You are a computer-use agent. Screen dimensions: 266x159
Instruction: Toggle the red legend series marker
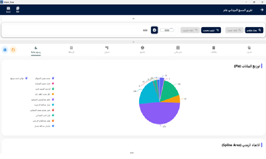pos(53,110)
